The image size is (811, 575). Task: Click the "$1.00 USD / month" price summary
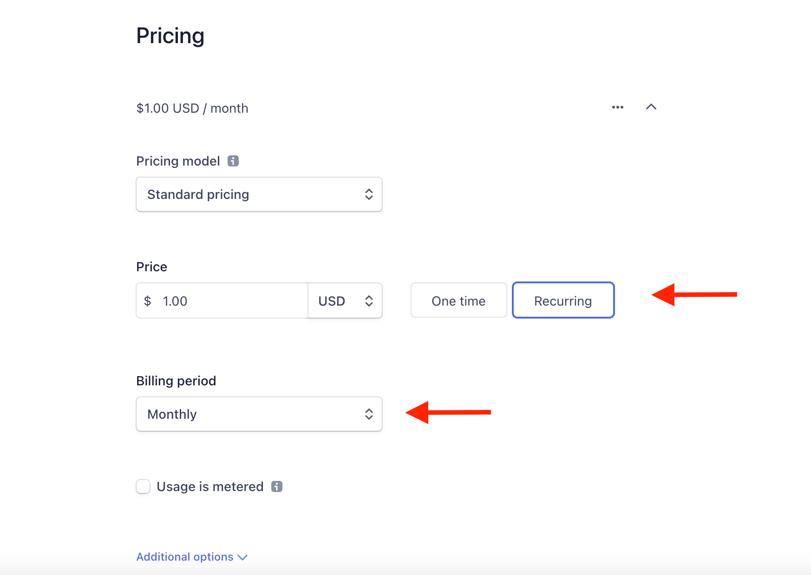pos(192,108)
